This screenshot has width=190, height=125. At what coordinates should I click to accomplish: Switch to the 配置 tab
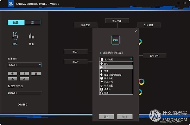pyautogui.click(x=16, y=22)
